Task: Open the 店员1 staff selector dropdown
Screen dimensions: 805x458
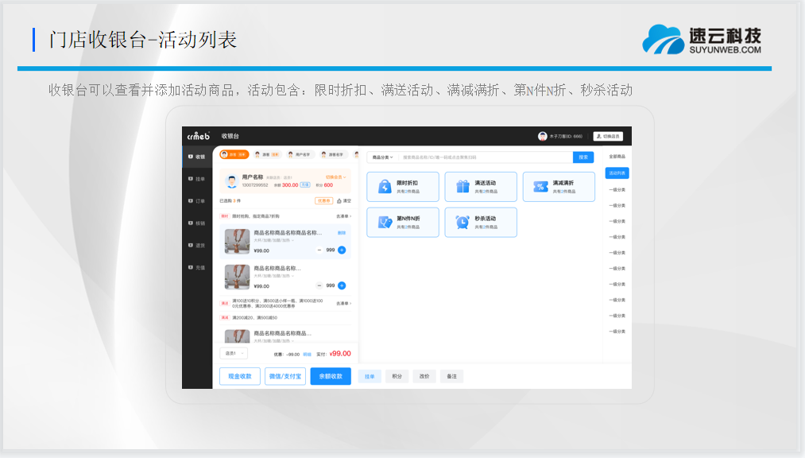Action: pos(233,353)
